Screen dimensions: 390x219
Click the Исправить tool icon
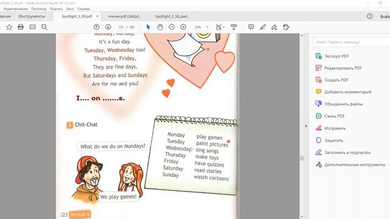[x=319, y=128]
